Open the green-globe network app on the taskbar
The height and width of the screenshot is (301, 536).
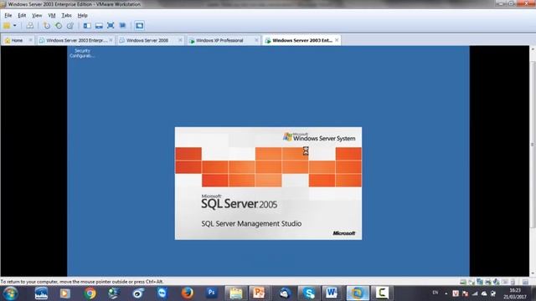[114, 293]
